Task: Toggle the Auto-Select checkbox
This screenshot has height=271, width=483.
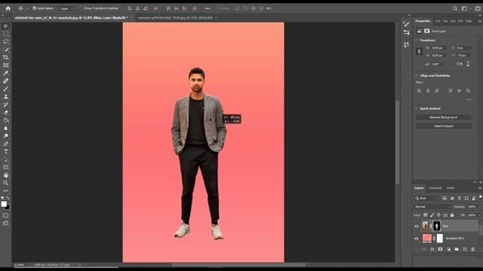Action: pos(34,8)
